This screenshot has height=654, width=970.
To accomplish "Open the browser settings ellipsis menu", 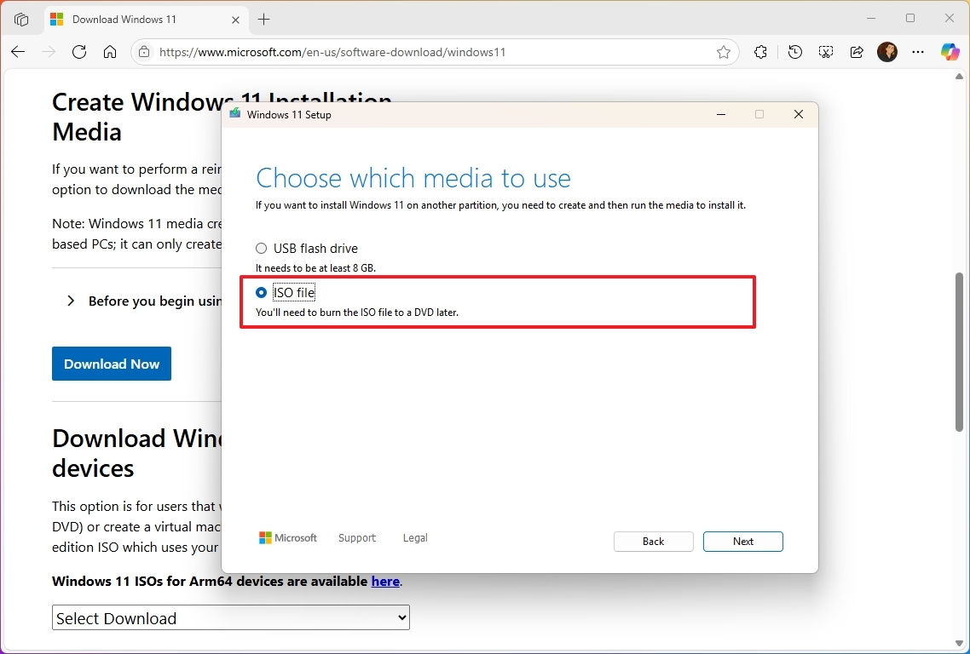I will click(918, 52).
